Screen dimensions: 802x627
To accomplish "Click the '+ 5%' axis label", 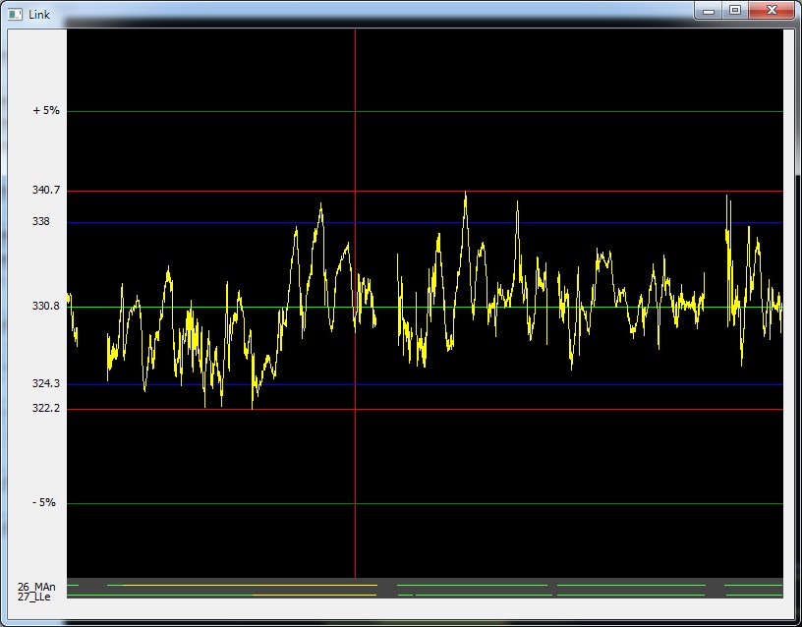I will [46, 110].
